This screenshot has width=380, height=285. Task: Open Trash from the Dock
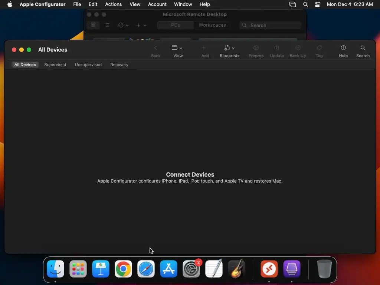tap(324, 269)
